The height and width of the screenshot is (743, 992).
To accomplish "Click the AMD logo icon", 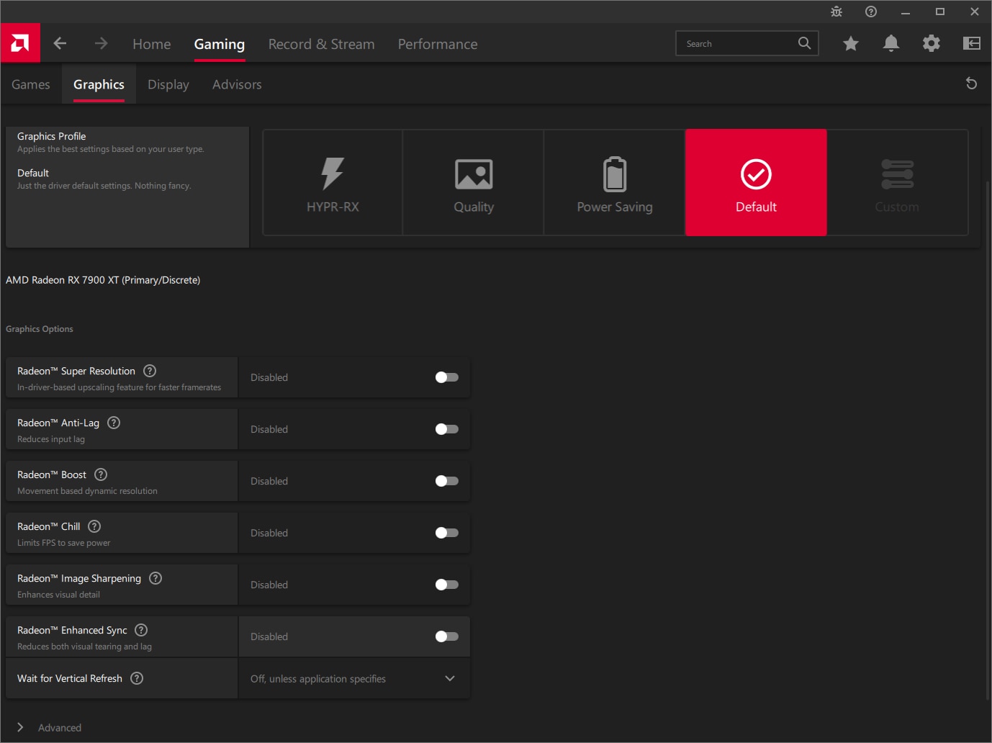I will 20,43.
